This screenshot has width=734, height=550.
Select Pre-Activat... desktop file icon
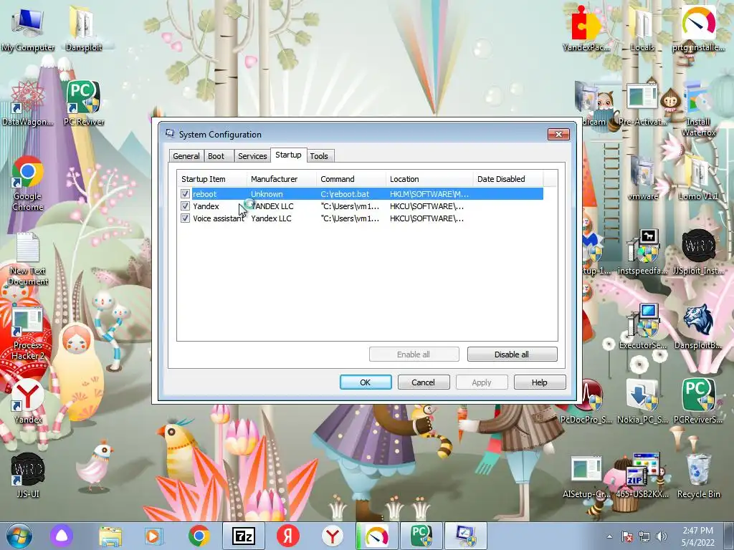click(x=642, y=105)
